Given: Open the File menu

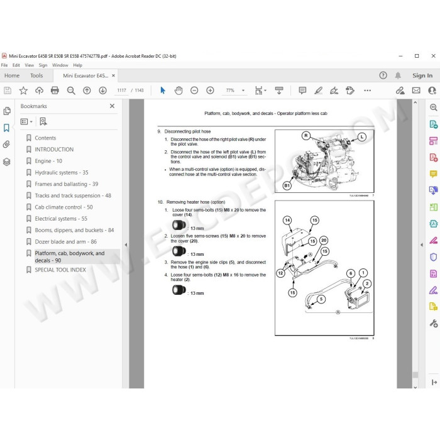Looking at the screenshot, I should click(x=4, y=65).
